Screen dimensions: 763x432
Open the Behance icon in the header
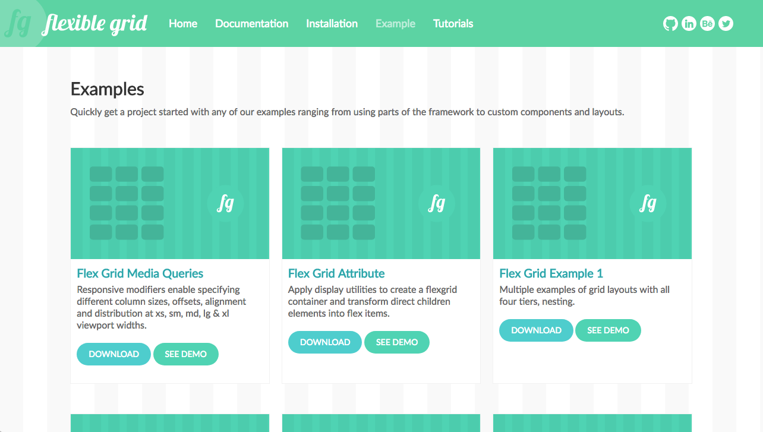pyautogui.click(x=707, y=23)
